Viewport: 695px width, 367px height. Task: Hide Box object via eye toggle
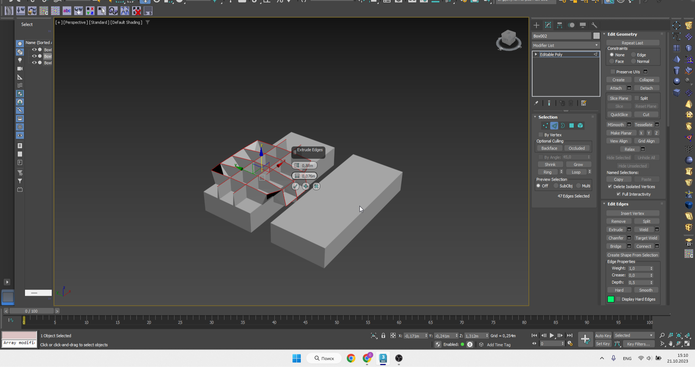[x=34, y=50]
